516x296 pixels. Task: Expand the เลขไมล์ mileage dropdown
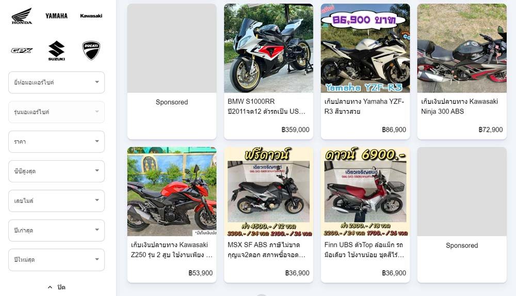[x=57, y=201]
